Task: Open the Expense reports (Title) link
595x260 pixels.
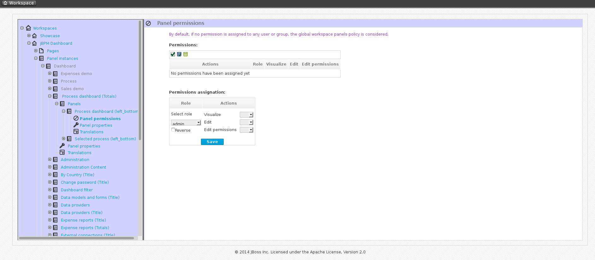Action: coord(83,220)
